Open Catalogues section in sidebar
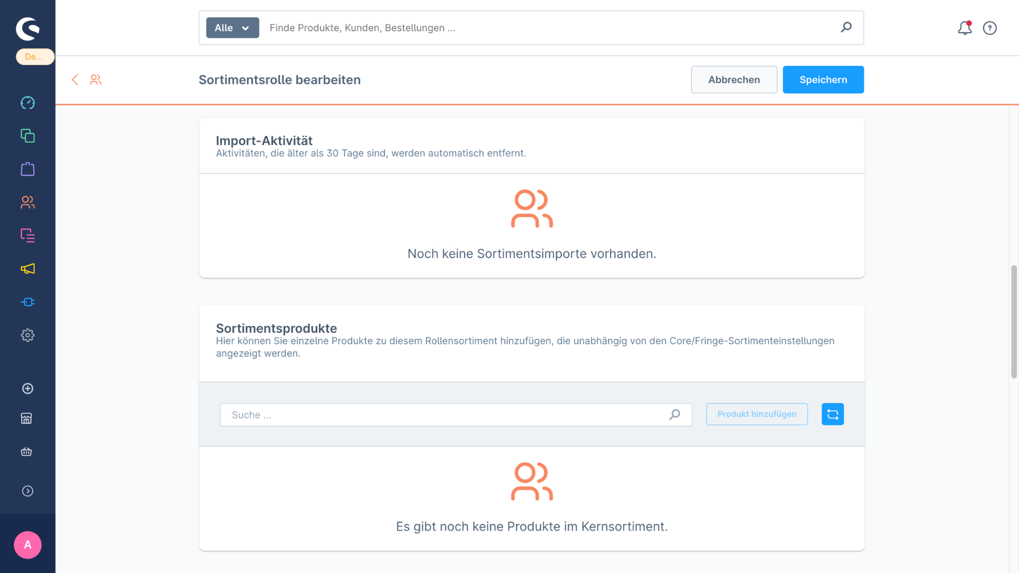 tap(28, 136)
